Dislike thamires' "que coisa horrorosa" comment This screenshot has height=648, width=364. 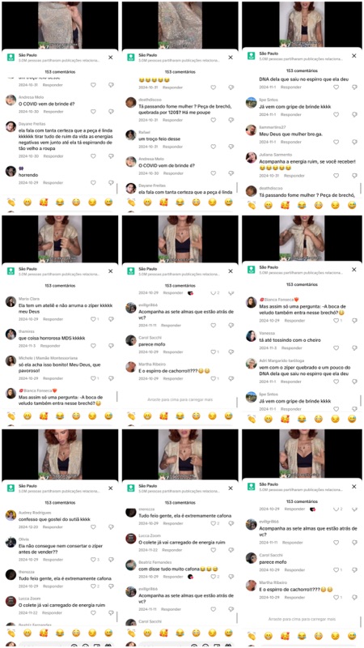click(111, 346)
